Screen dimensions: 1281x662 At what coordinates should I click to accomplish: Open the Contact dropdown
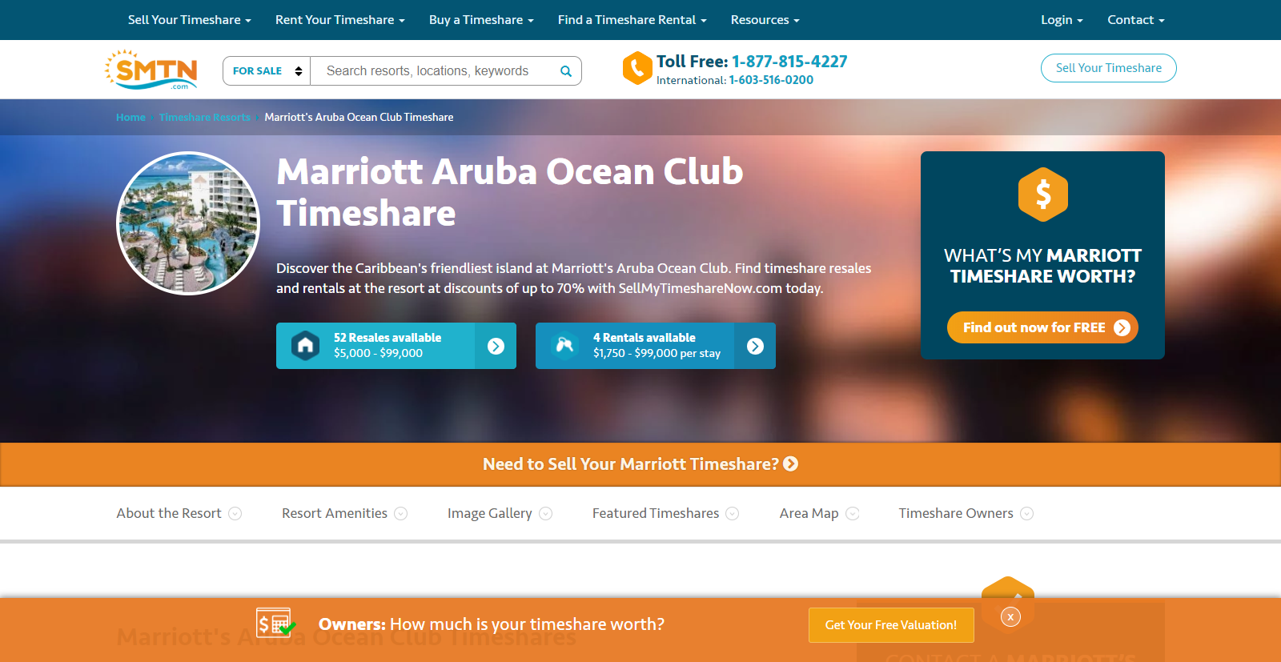click(1136, 20)
